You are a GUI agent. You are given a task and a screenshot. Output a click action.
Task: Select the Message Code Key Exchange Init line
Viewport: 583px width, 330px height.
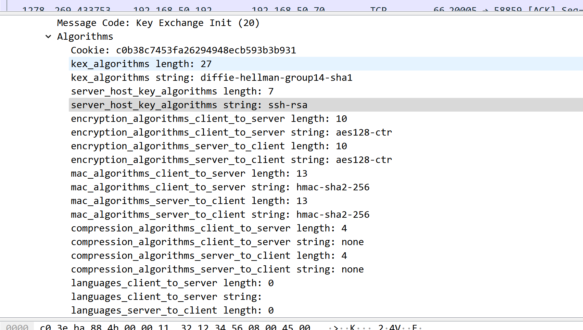[158, 23]
